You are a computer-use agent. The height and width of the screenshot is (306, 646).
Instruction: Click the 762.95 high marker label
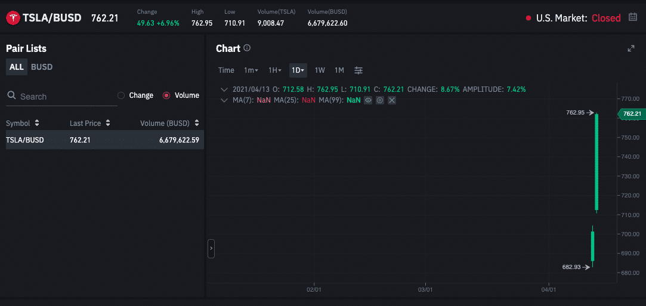coord(575,112)
